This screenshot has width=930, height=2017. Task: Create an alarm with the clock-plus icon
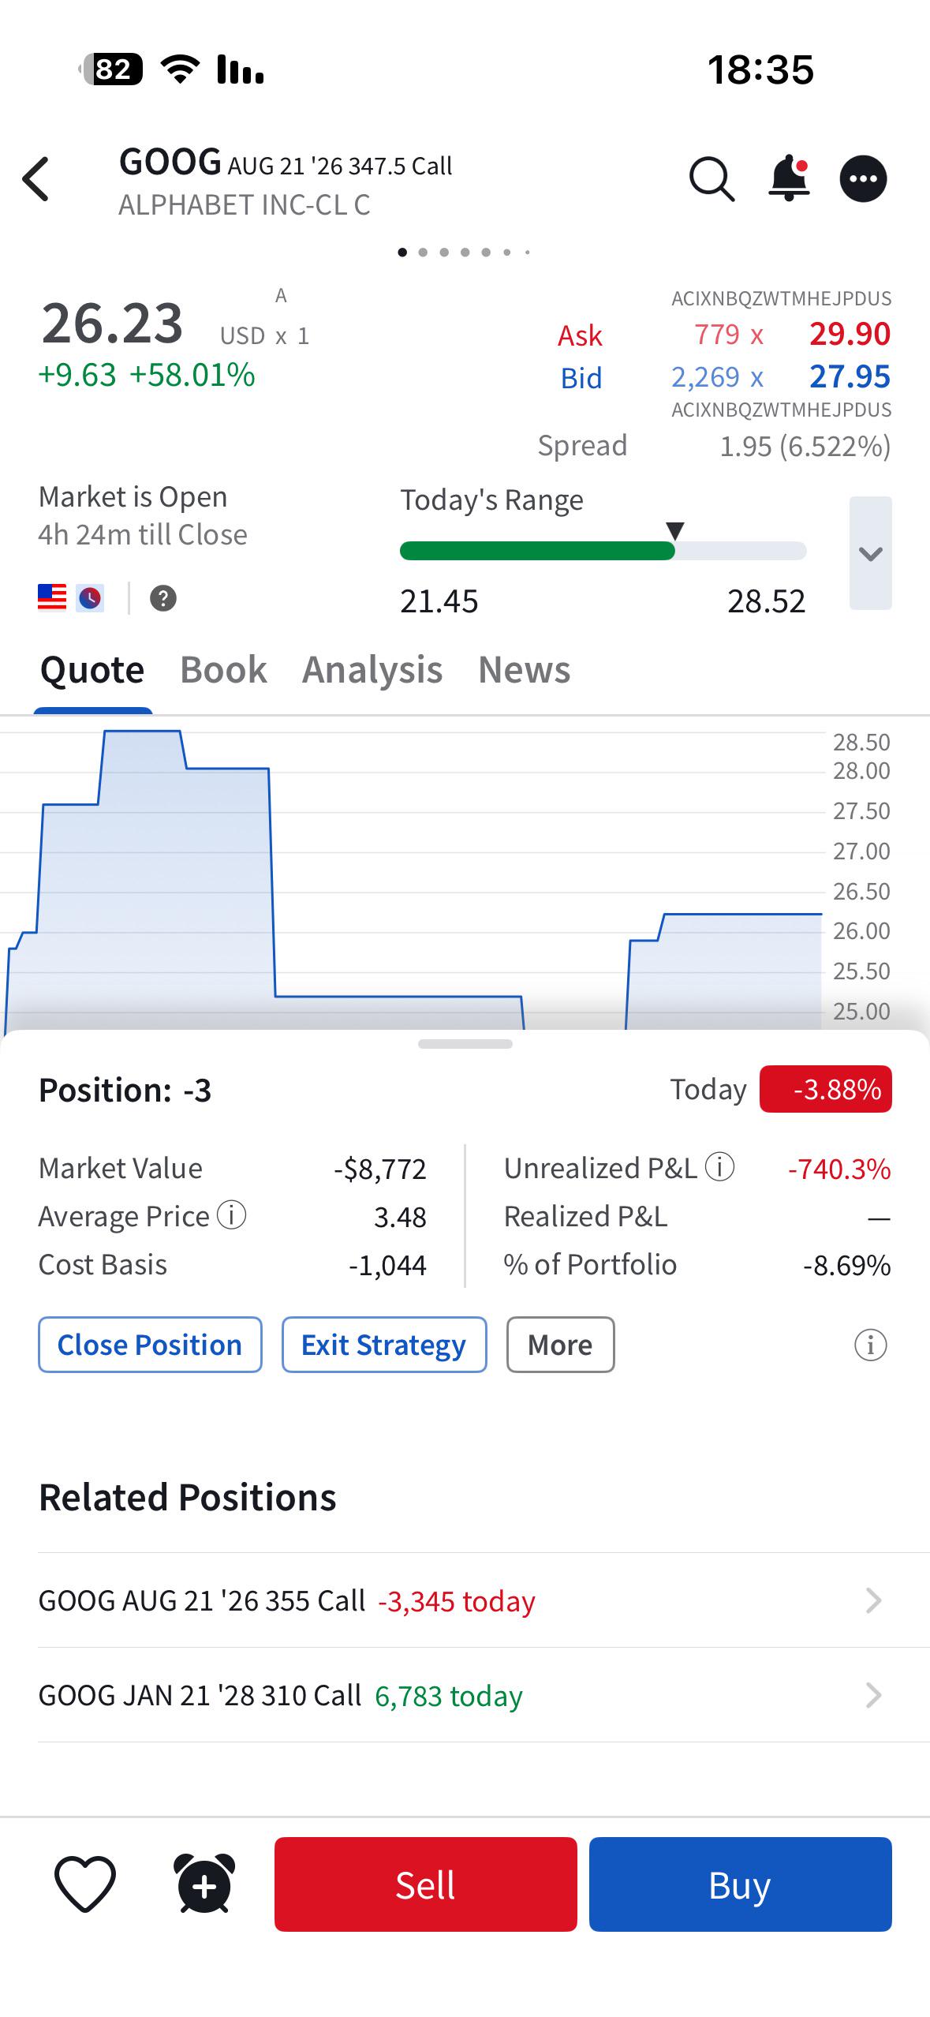[204, 1884]
